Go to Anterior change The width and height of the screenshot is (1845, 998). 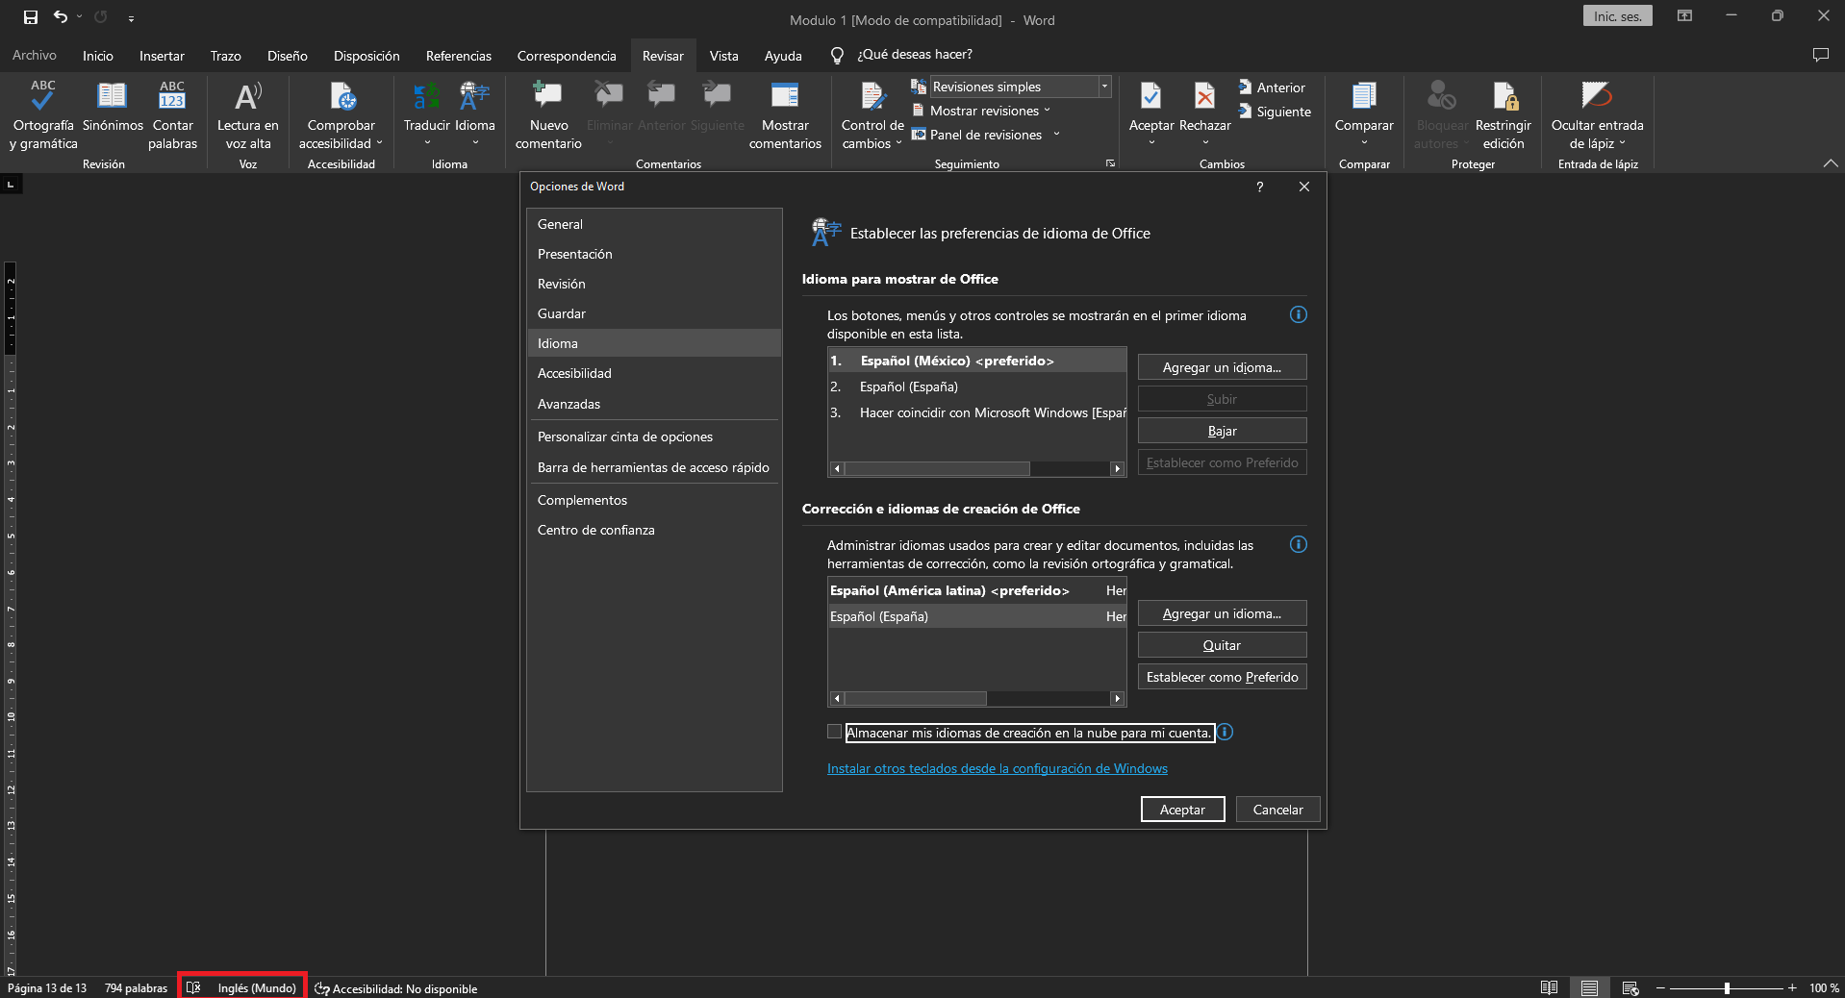1272,87
